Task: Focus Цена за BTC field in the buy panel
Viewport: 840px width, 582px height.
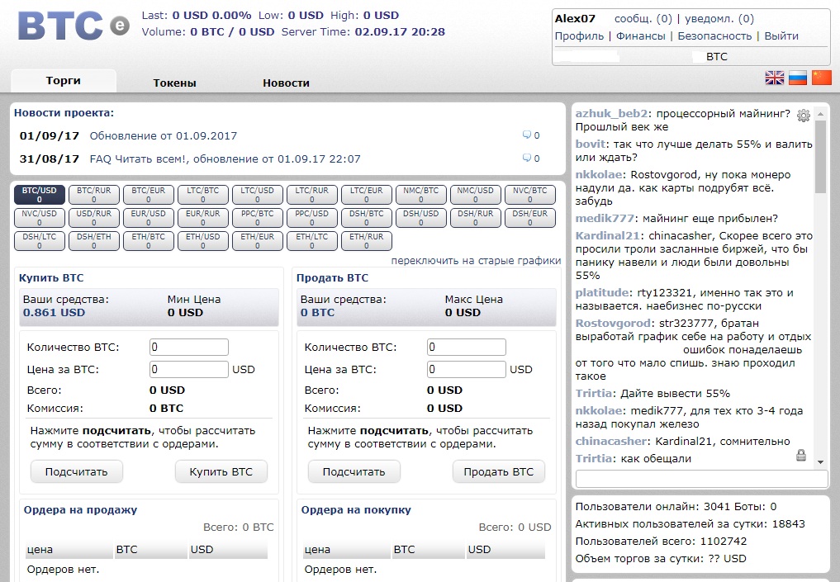Action: pyautogui.click(x=189, y=369)
